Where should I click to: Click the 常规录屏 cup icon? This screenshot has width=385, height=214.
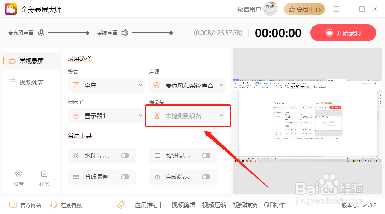coord(12,61)
